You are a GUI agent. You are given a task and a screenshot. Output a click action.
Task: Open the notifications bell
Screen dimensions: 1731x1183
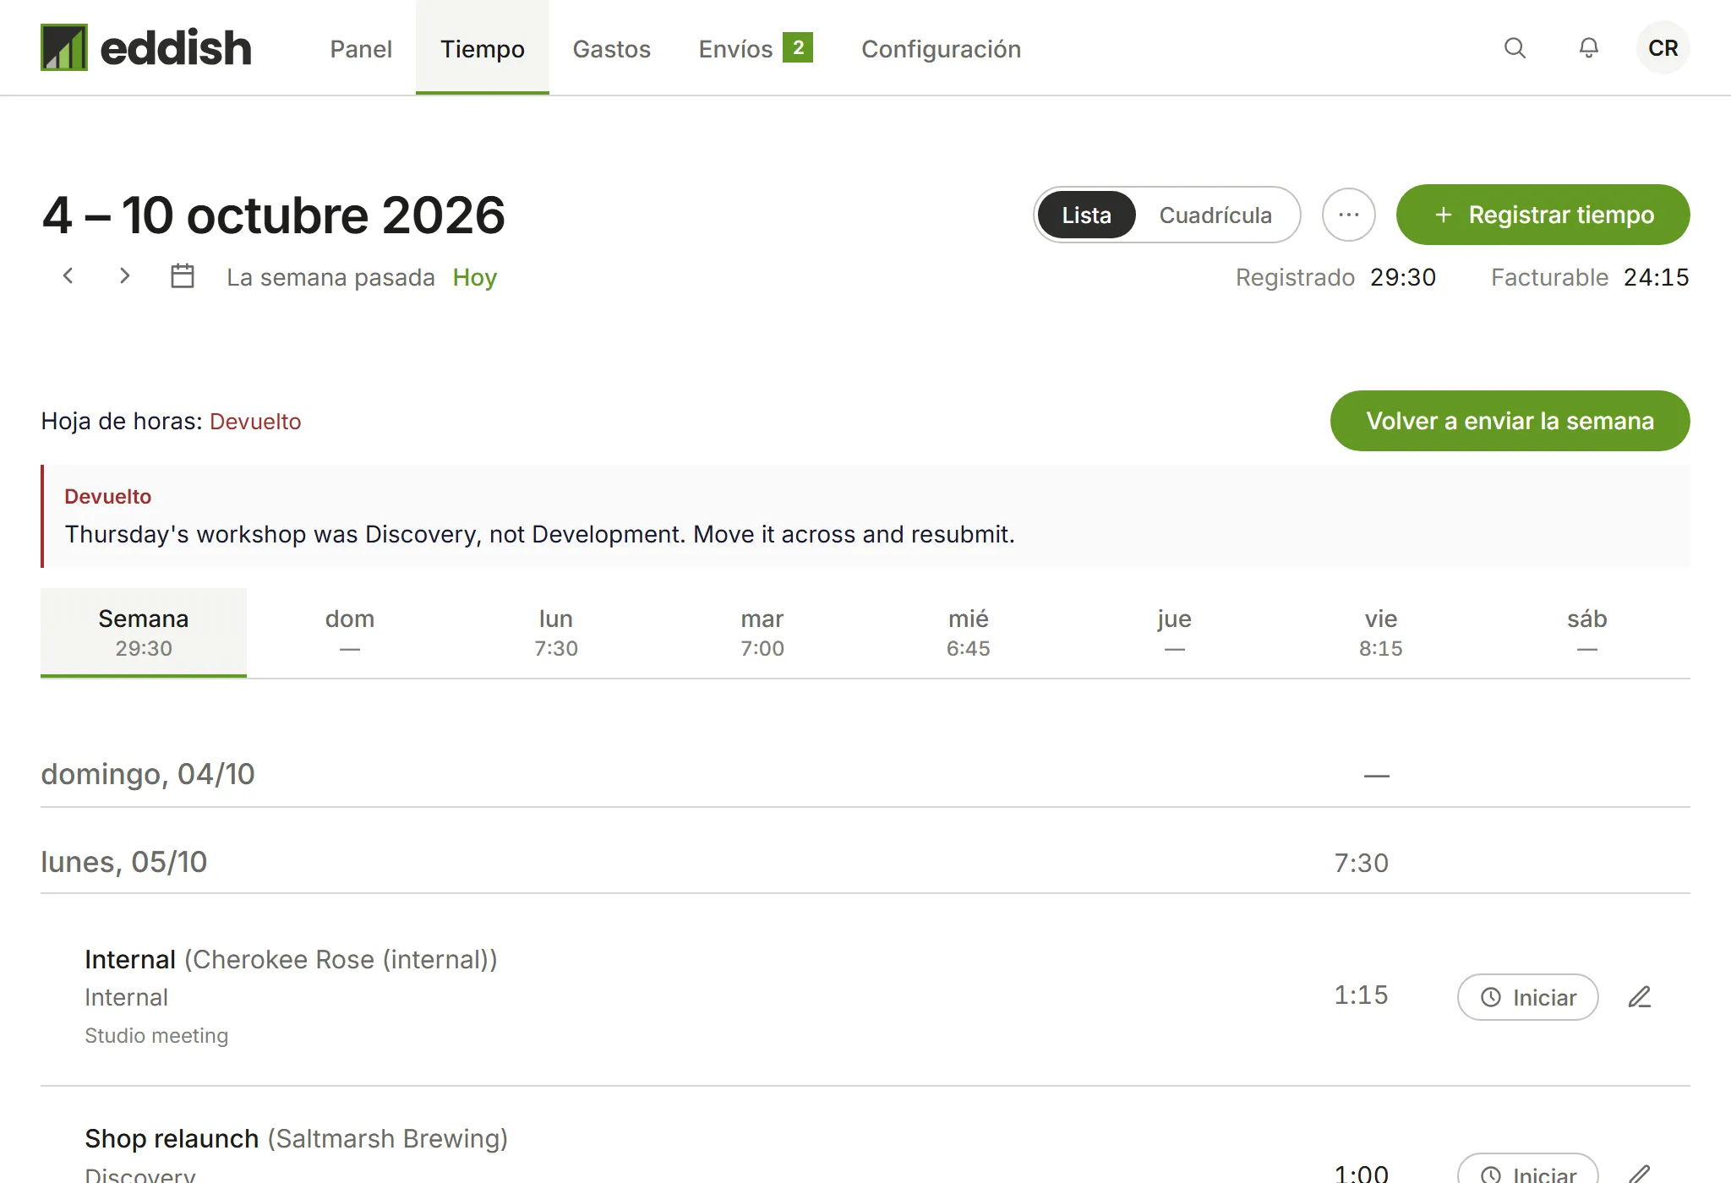1589,48
